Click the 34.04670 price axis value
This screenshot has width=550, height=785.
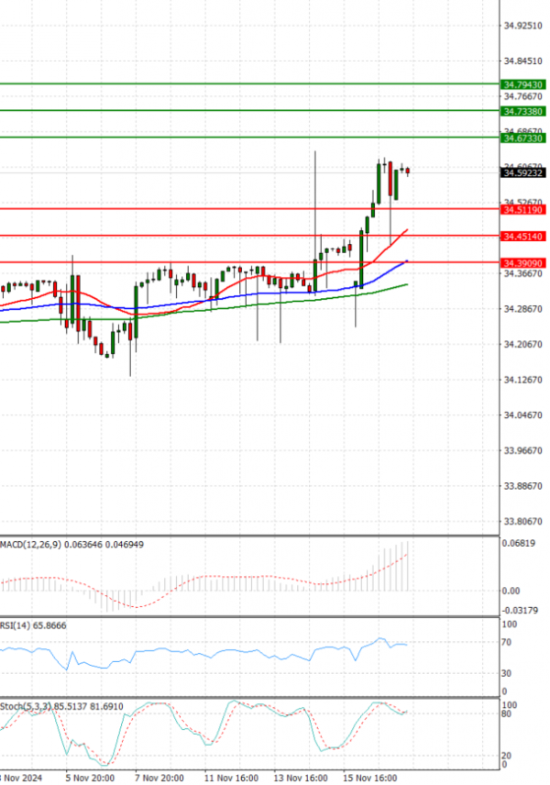tap(522, 415)
